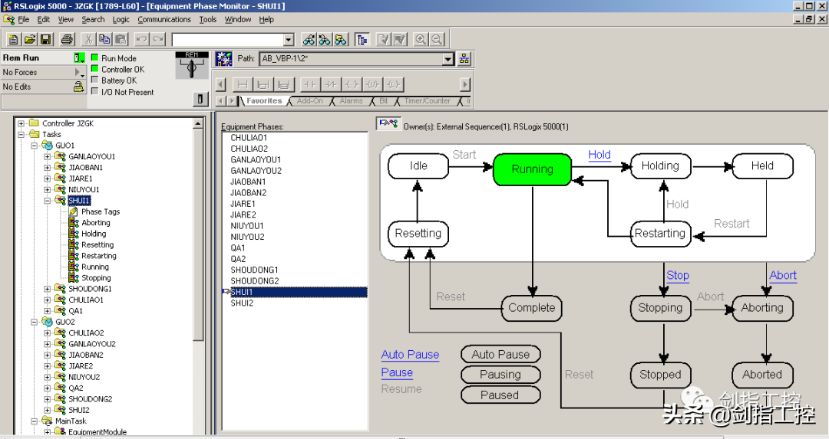Click the Hold command link

coord(599,155)
